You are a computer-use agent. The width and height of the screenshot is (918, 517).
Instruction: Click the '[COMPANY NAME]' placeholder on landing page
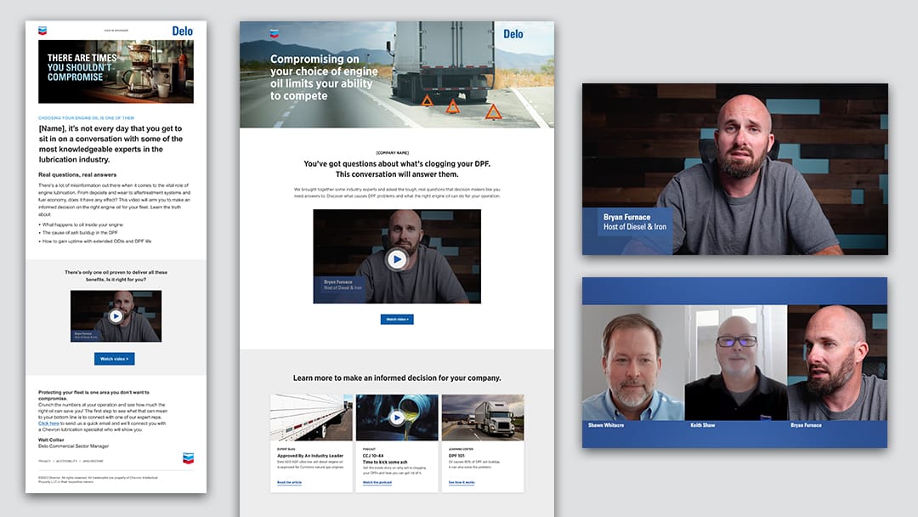tap(392, 153)
